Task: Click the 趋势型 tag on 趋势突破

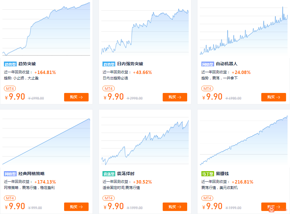Action: 10,64
